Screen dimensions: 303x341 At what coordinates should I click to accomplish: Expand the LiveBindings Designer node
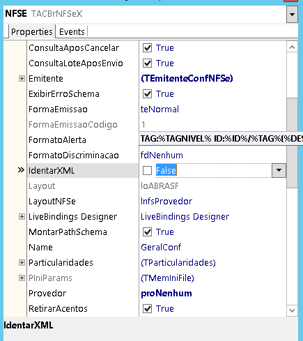click(22, 217)
